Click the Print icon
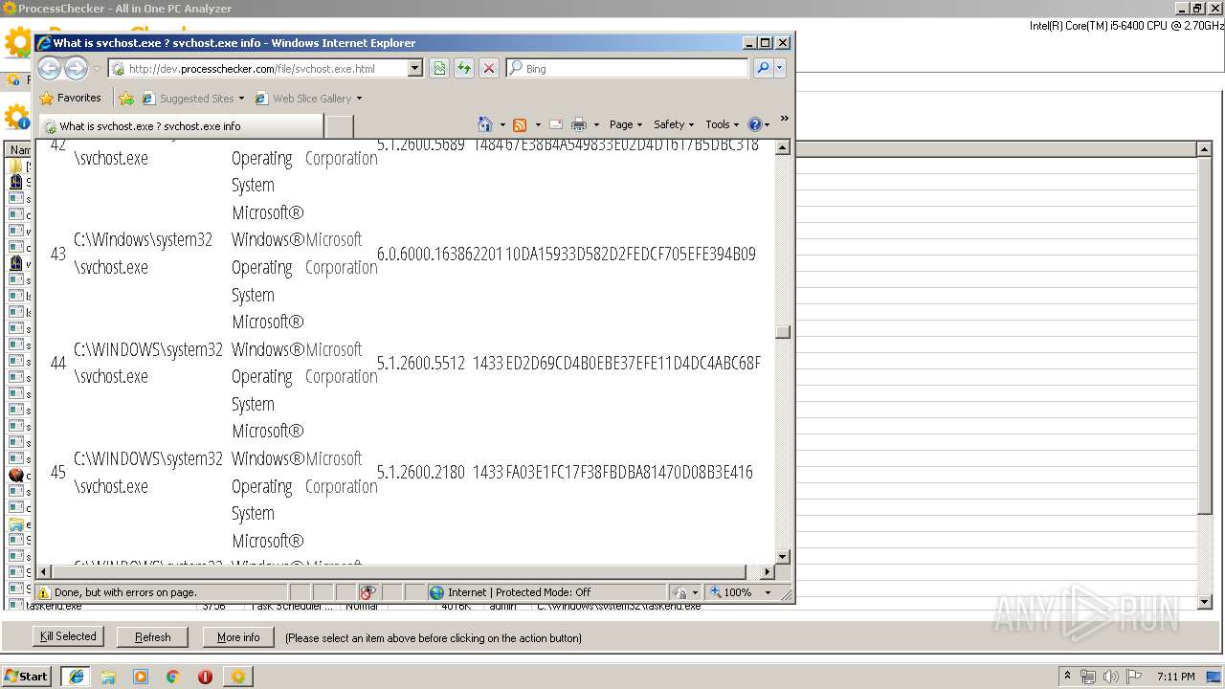Screen dimensions: 1225x689 [x=579, y=124]
